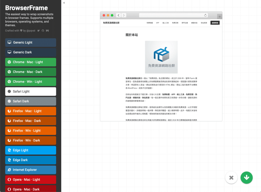The image size is (261, 192).
Task: Click the new tab plus in preview frame
Action: [219, 16]
